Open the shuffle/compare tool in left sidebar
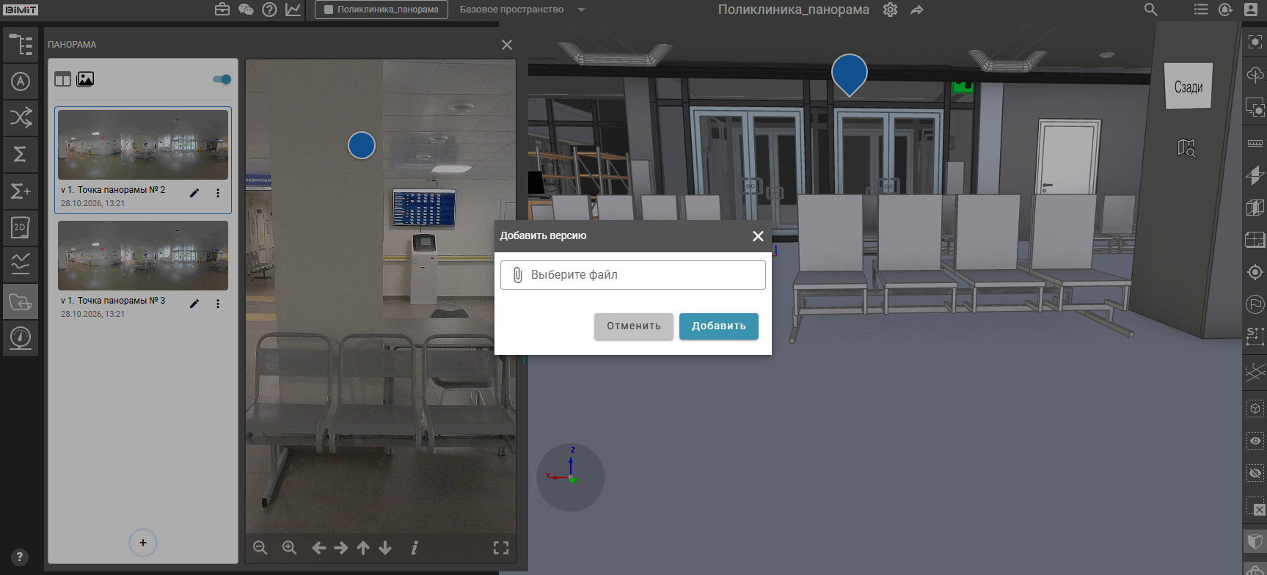Viewport: 1267px width, 575px height. coord(21,117)
